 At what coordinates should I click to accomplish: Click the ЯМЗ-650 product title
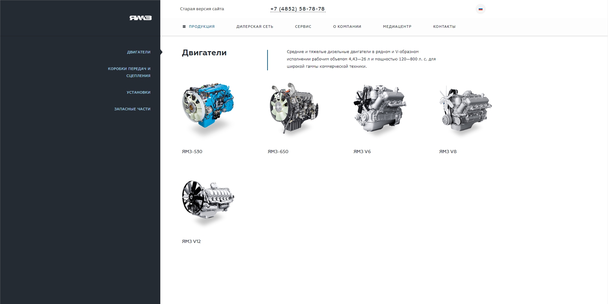point(278,152)
